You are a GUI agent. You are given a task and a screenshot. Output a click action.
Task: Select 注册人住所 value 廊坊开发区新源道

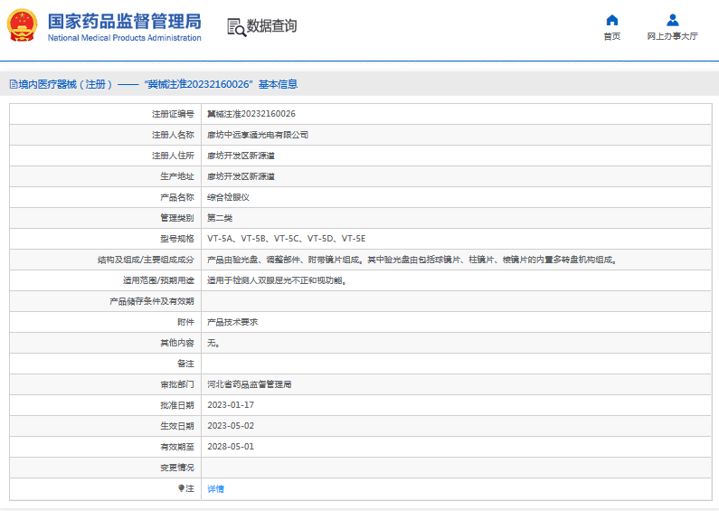(241, 156)
